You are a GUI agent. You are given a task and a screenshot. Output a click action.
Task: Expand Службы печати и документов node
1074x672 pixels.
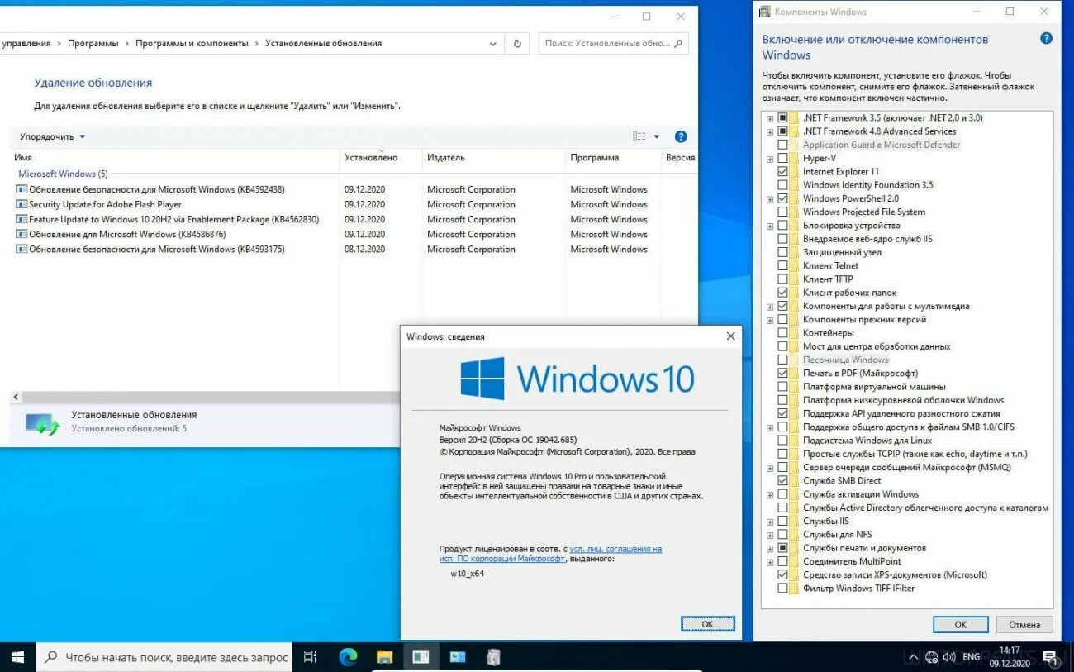(x=770, y=548)
